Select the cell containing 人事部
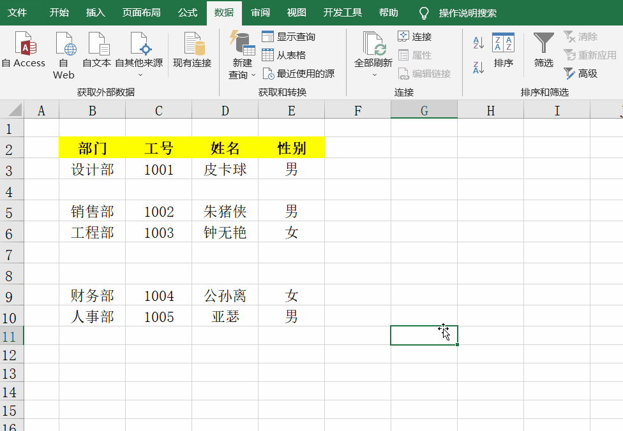 coord(92,316)
